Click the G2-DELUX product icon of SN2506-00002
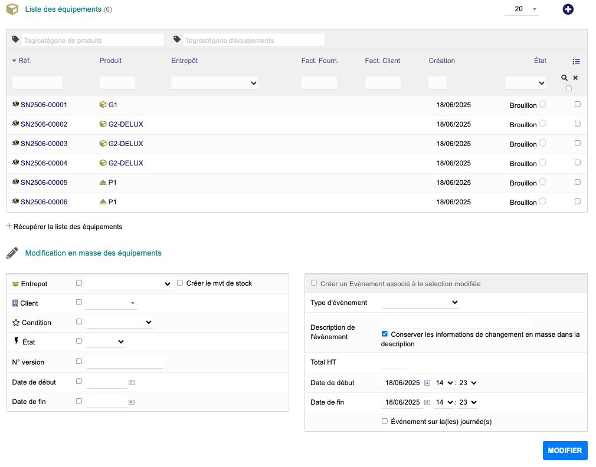The height and width of the screenshot is (467, 596). pyautogui.click(x=103, y=124)
